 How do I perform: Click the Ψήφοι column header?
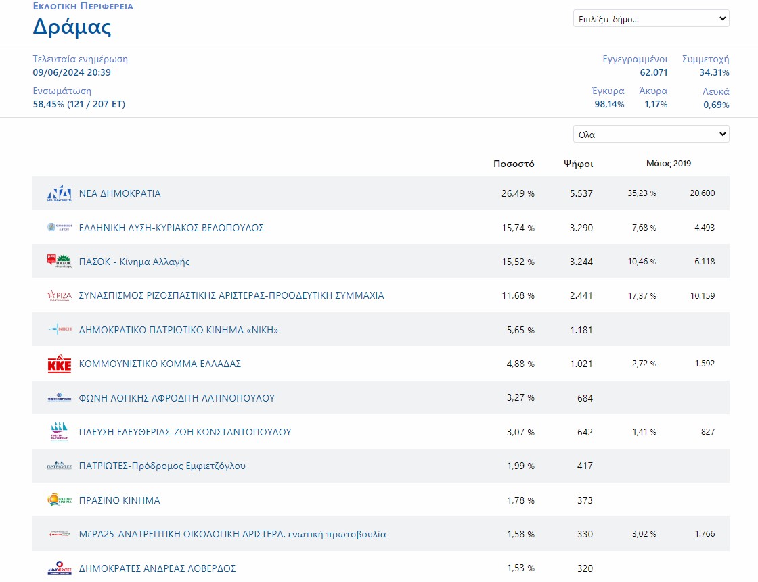(578, 164)
